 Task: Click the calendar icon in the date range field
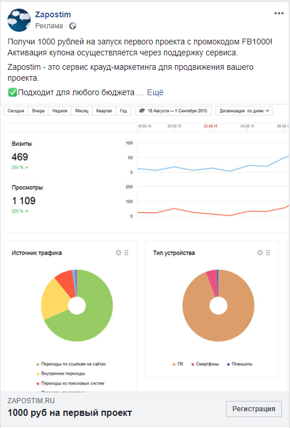[x=142, y=111]
